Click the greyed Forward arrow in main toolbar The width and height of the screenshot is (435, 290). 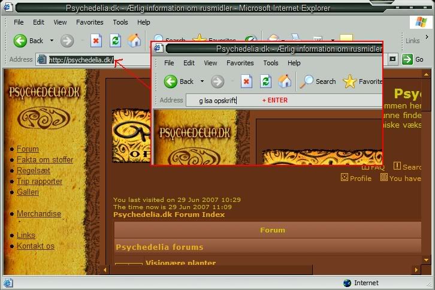[67, 41]
